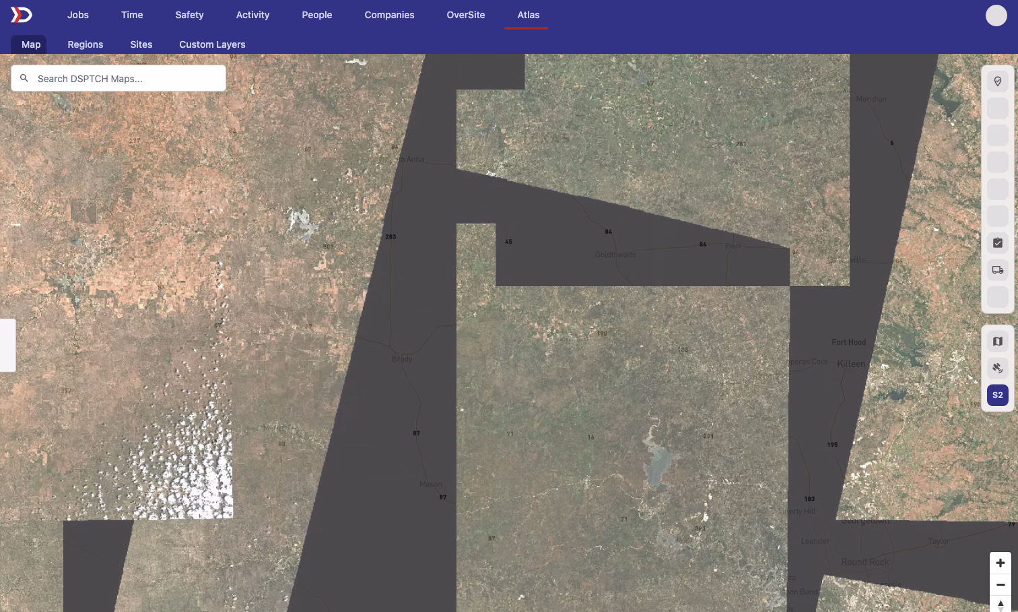
Task: Select the standard map basemap icon
Action: pyautogui.click(x=998, y=341)
